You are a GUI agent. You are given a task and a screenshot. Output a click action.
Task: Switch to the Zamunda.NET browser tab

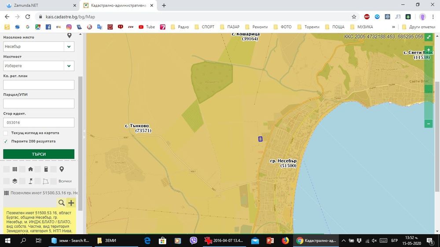32,5
